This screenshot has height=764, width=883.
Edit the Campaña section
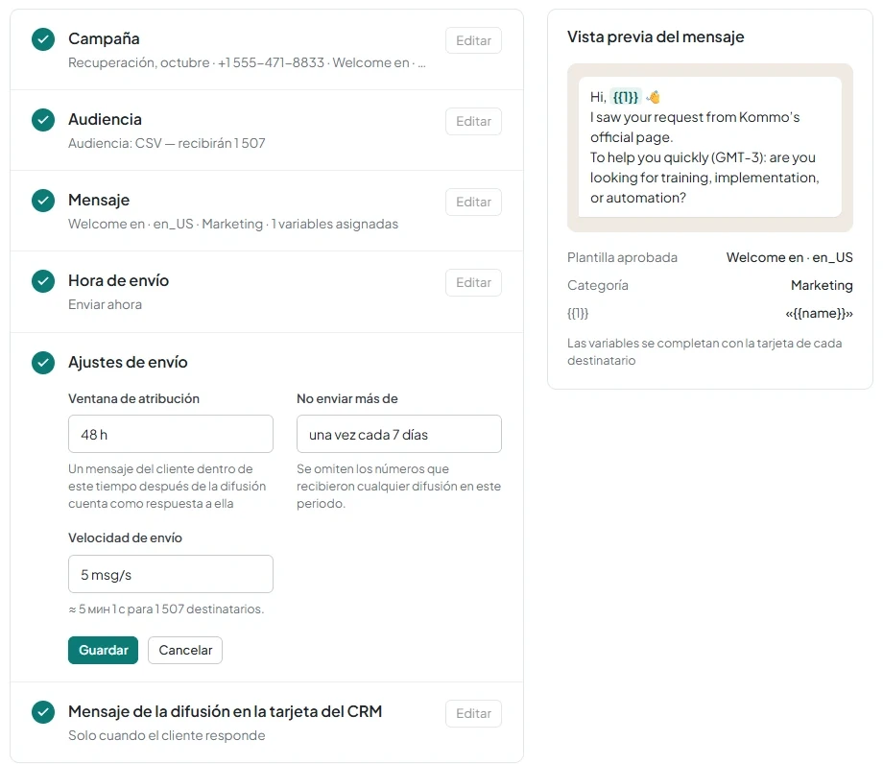click(473, 40)
